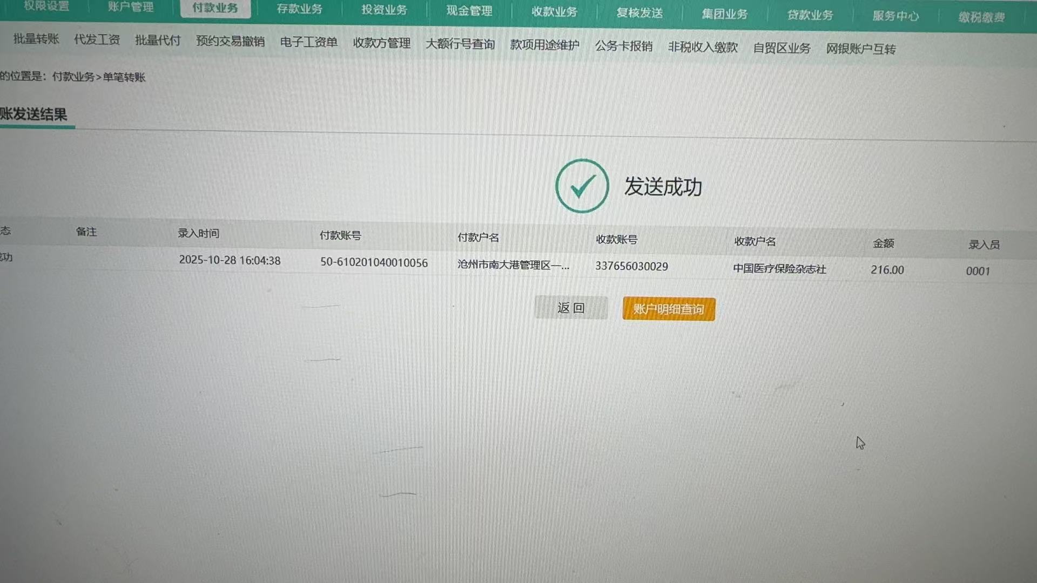
Task: Click the 付款业务 breadcrumb link
Action: tap(73, 77)
